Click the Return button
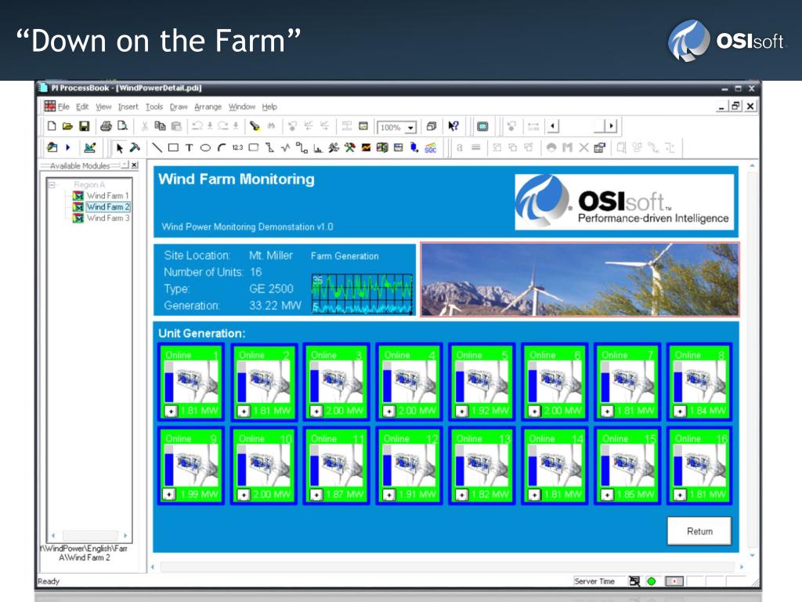802x602 pixels. [699, 531]
